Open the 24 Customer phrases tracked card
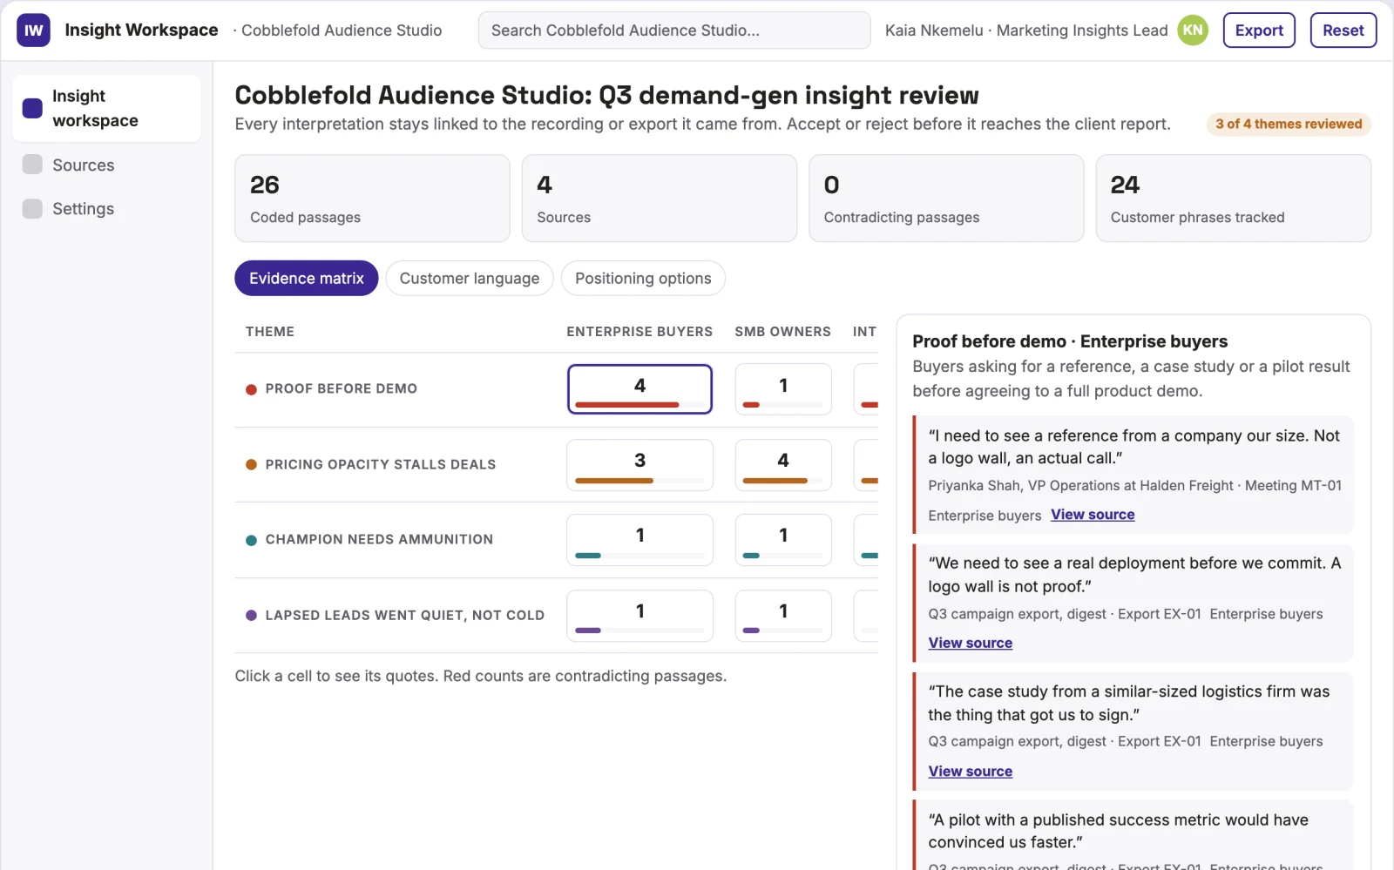The width and height of the screenshot is (1394, 870). pyautogui.click(x=1233, y=199)
